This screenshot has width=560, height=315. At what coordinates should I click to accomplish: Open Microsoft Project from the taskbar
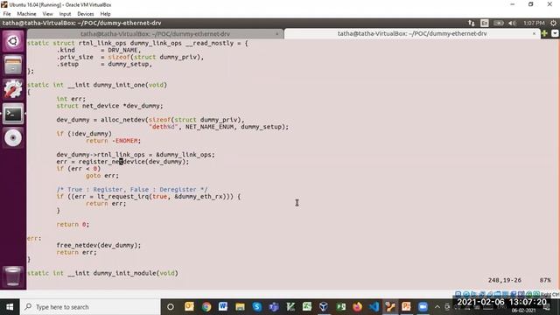340,307
